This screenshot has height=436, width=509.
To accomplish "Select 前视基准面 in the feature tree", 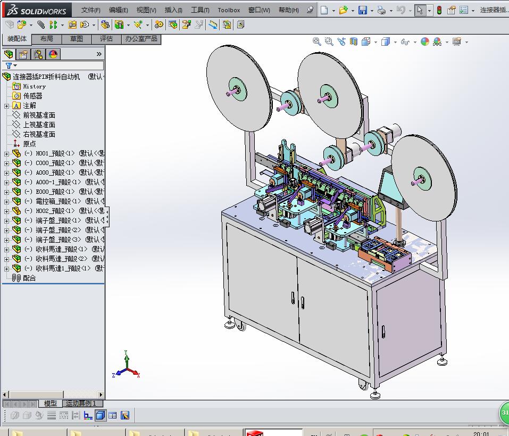I will click(39, 115).
